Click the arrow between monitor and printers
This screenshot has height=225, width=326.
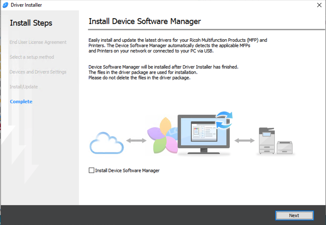(x=245, y=141)
